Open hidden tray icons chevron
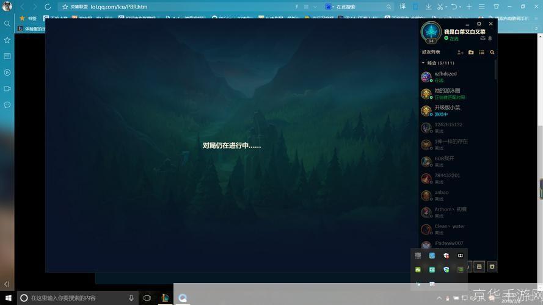The image size is (543, 305). [439, 298]
